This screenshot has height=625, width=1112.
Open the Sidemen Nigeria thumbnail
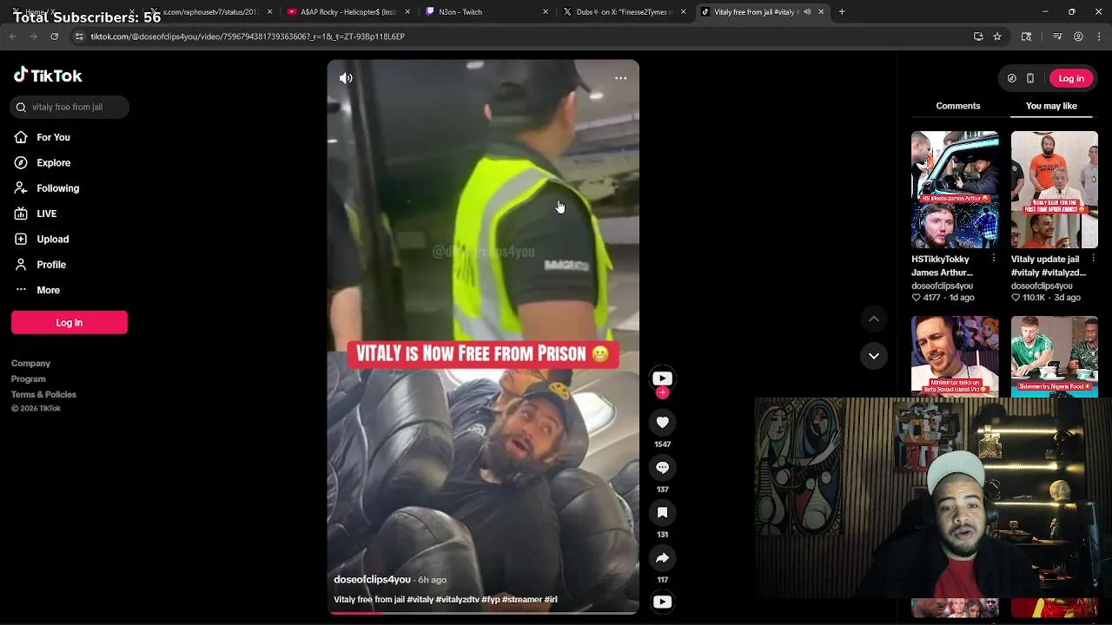1054,356
